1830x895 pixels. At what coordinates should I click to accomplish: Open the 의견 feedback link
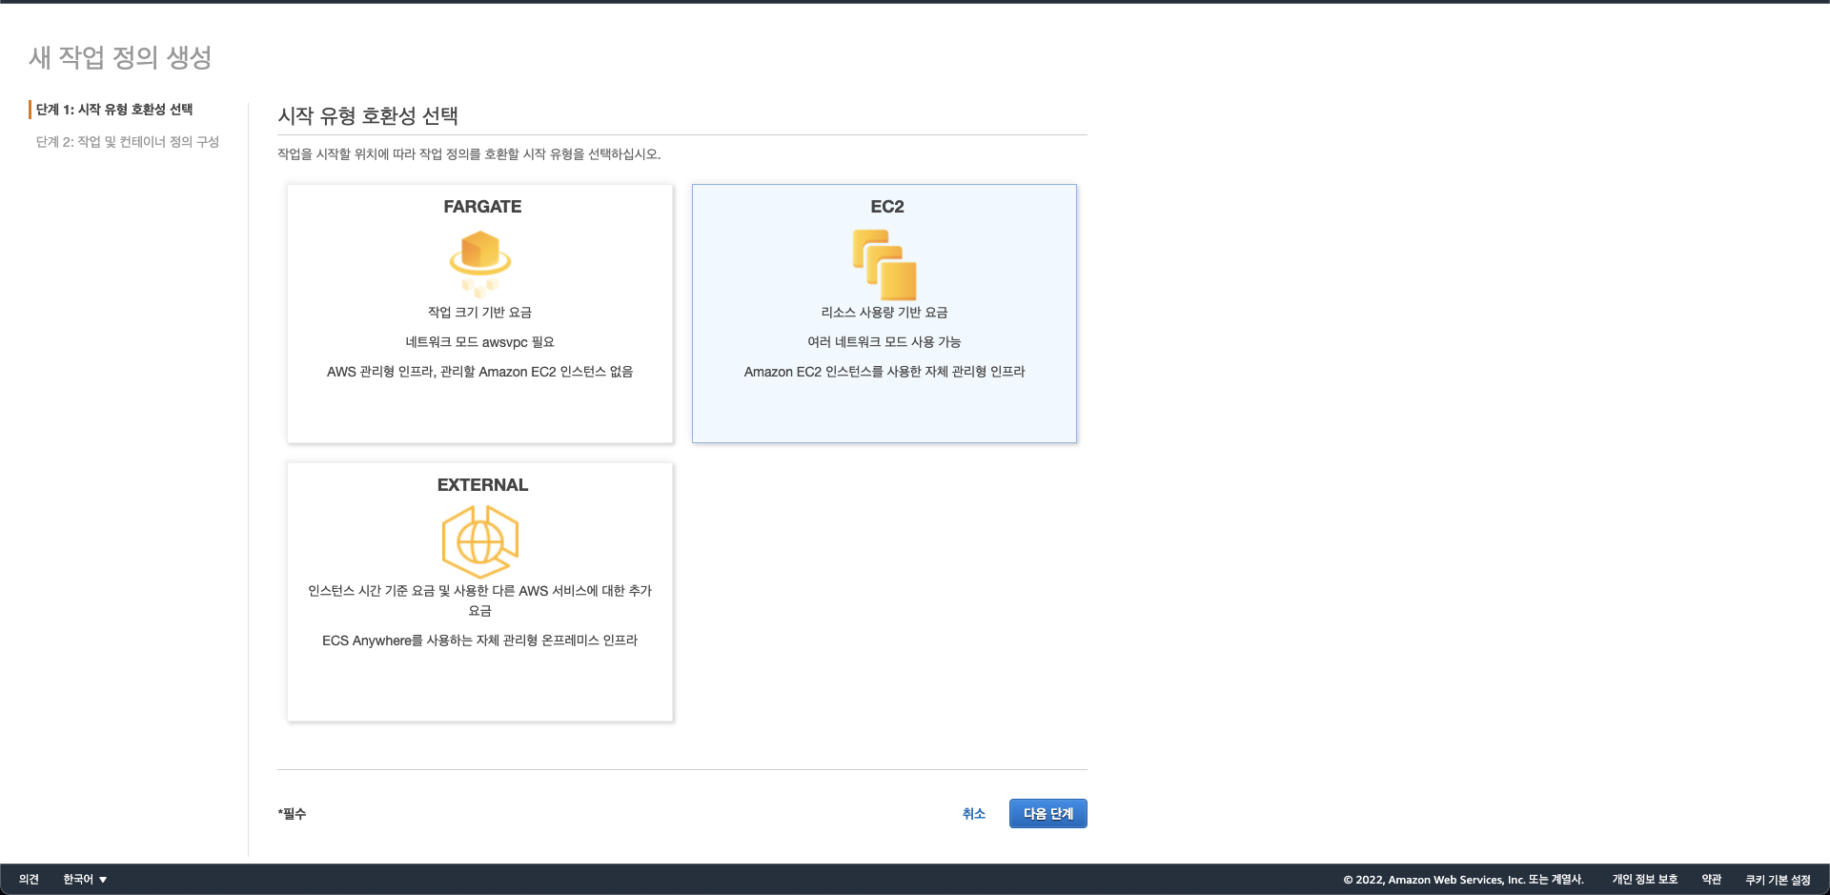pyautogui.click(x=29, y=880)
